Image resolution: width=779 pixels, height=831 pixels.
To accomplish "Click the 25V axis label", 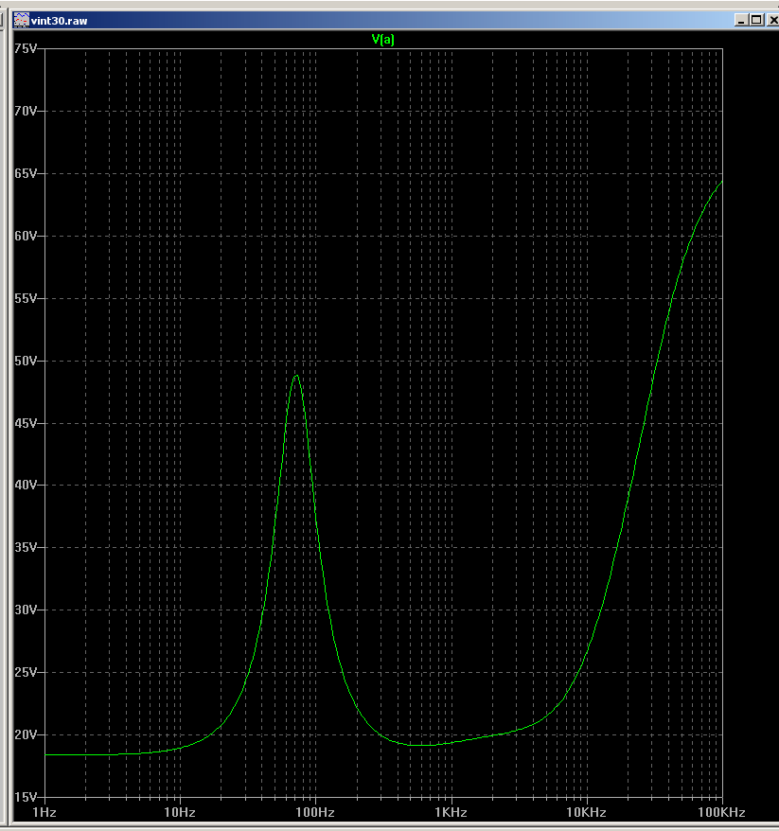I will point(26,672).
